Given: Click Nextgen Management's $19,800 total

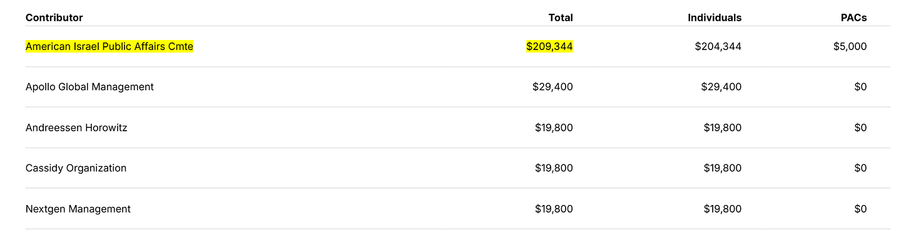Looking at the screenshot, I should [554, 209].
